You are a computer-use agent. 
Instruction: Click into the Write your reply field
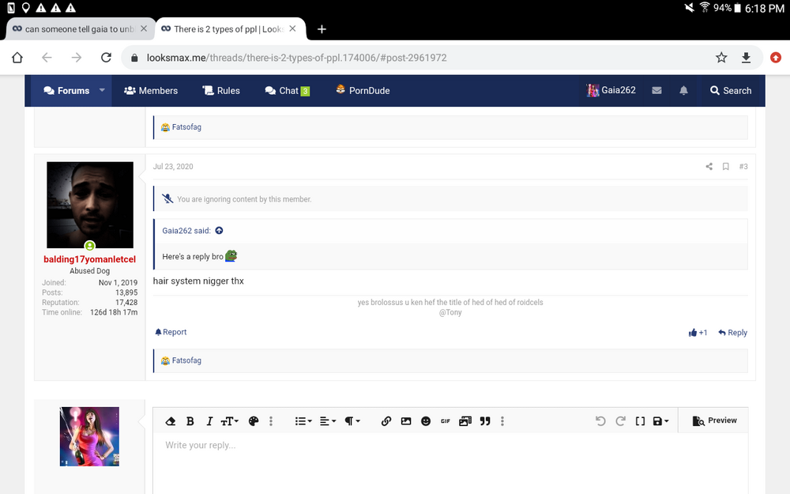pyautogui.click(x=450, y=464)
